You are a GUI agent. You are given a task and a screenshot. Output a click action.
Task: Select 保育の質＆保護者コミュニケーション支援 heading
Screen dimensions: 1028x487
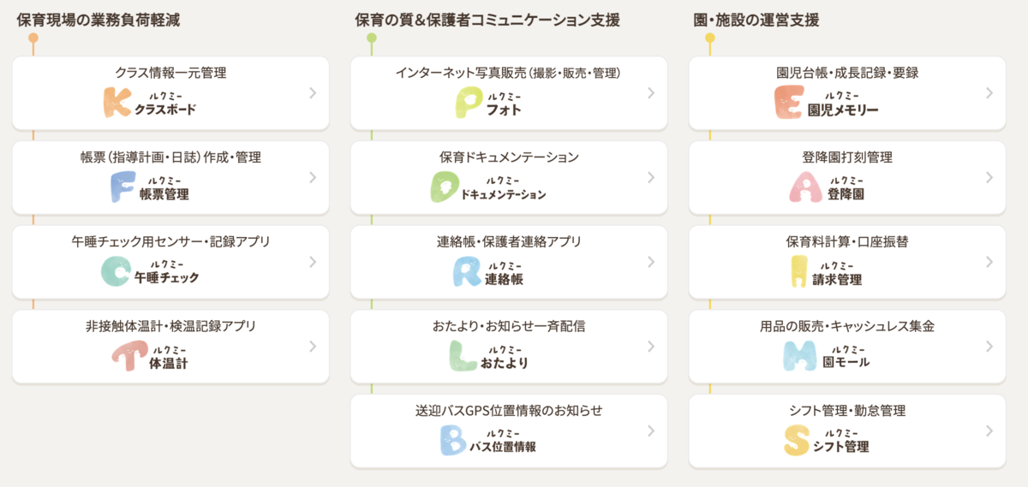coord(487,19)
